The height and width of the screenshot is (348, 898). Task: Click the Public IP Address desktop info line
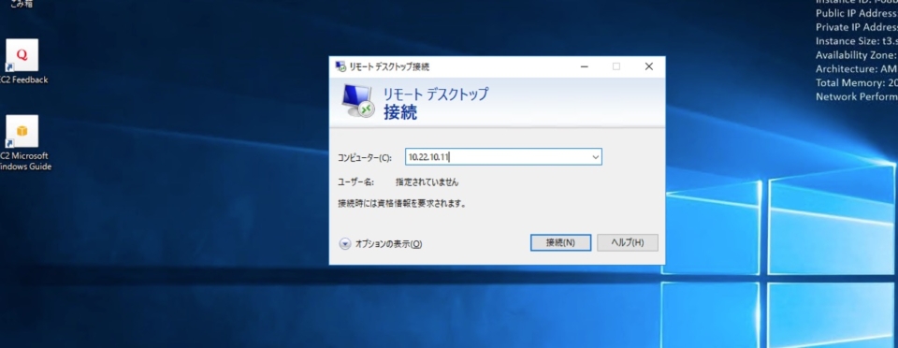pos(857,14)
